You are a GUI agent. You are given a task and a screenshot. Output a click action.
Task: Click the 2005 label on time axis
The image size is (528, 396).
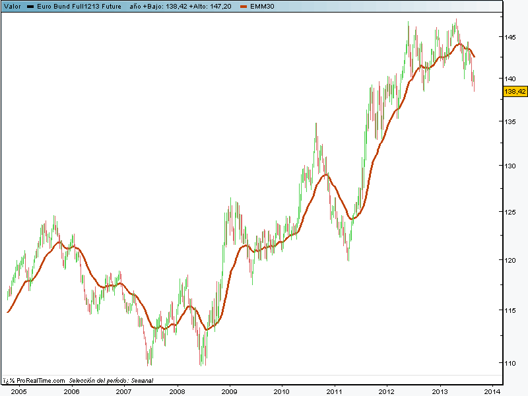(x=18, y=391)
